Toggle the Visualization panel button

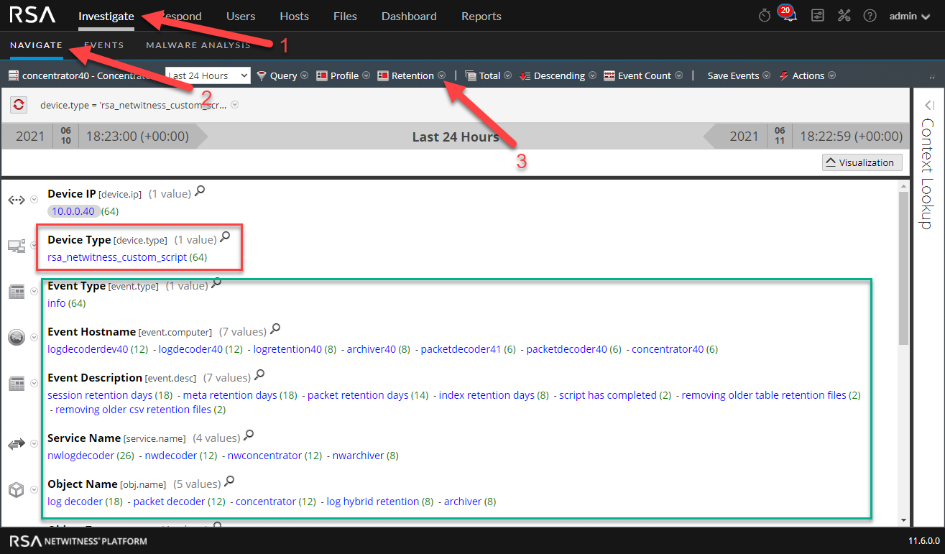coord(862,162)
